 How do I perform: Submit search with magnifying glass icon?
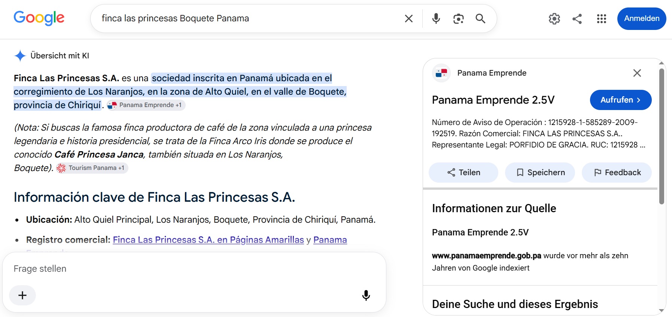480,18
